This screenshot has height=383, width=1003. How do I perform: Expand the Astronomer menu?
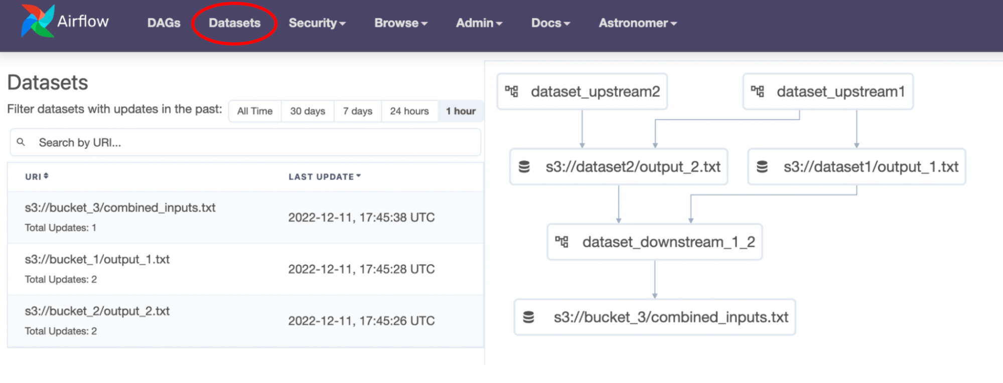point(637,23)
